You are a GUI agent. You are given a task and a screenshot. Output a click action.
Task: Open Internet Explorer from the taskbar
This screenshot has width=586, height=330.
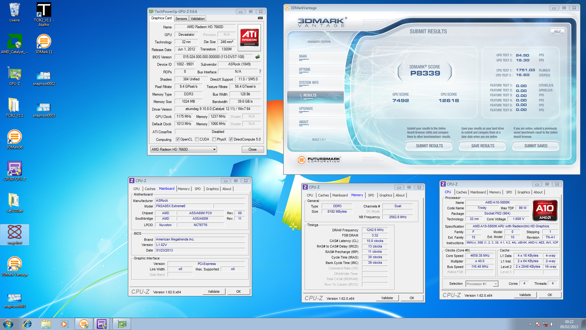click(27, 324)
